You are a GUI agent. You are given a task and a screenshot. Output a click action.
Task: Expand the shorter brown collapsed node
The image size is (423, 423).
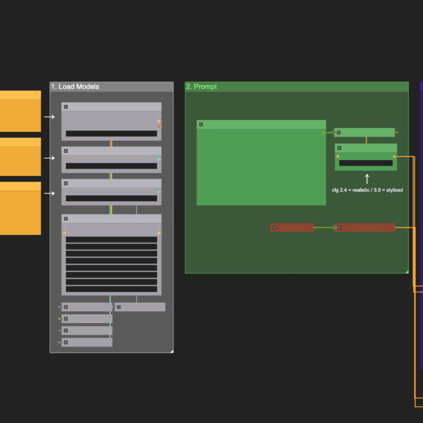tap(274, 227)
